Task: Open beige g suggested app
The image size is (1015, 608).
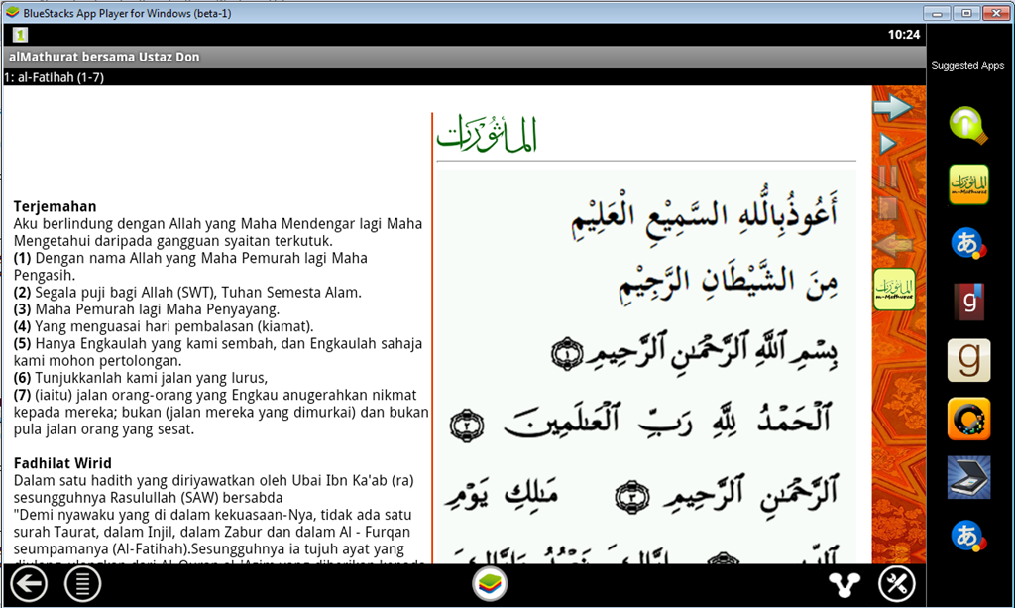Action: [x=968, y=360]
